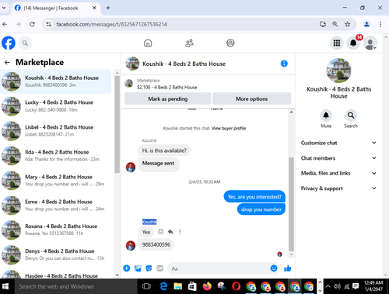The width and height of the screenshot is (389, 294).
Task: Launch Opera from the taskbar
Action: (x=236, y=286)
